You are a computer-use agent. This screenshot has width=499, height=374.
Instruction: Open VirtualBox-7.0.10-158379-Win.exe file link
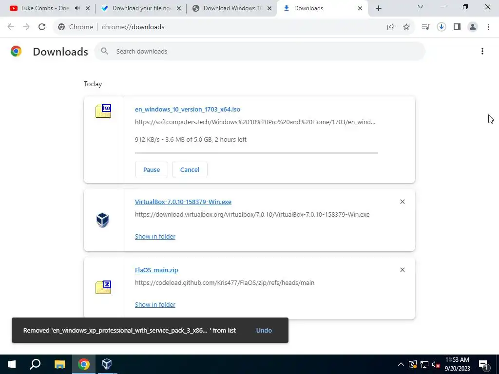tap(183, 202)
